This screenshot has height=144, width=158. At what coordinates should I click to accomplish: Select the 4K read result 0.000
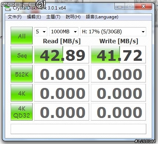[62, 93]
